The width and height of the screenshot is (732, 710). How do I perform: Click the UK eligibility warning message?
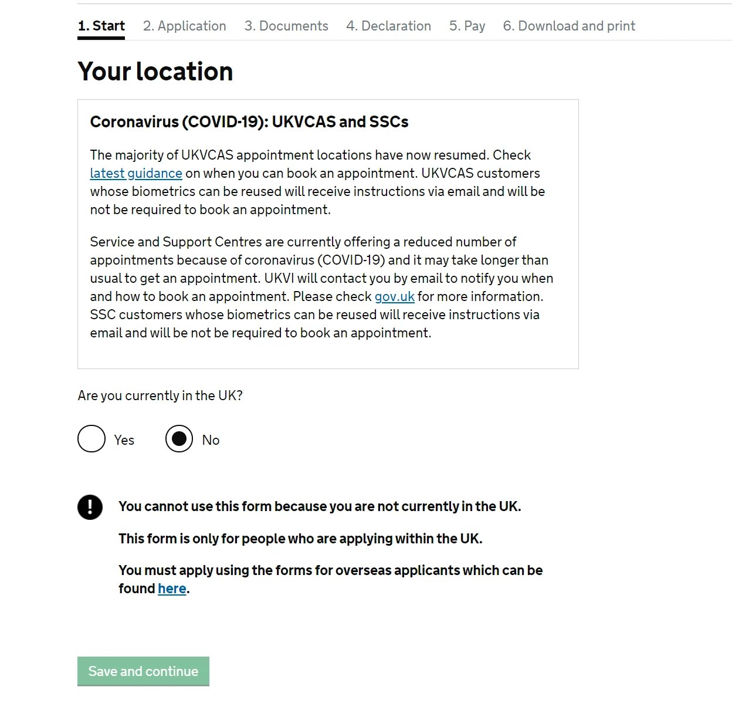coord(320,506)
